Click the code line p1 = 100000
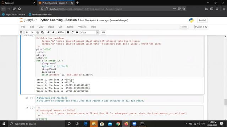The width and height of the screenshot is (227, 127). [x=44, y=49]
